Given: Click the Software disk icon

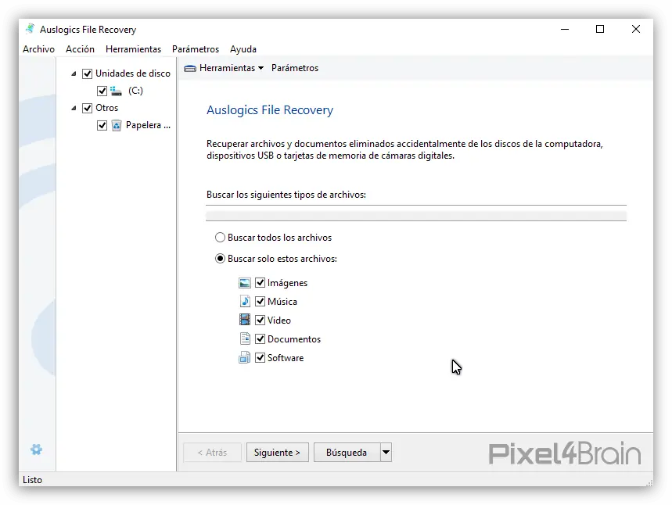Looking at the screenshot, I should click(244, 358).
